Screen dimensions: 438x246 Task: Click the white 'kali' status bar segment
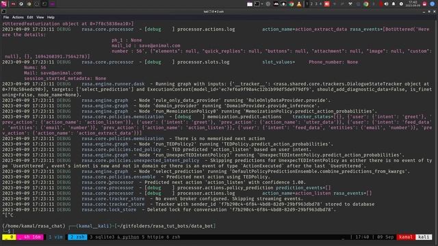[x=424, y=237]
